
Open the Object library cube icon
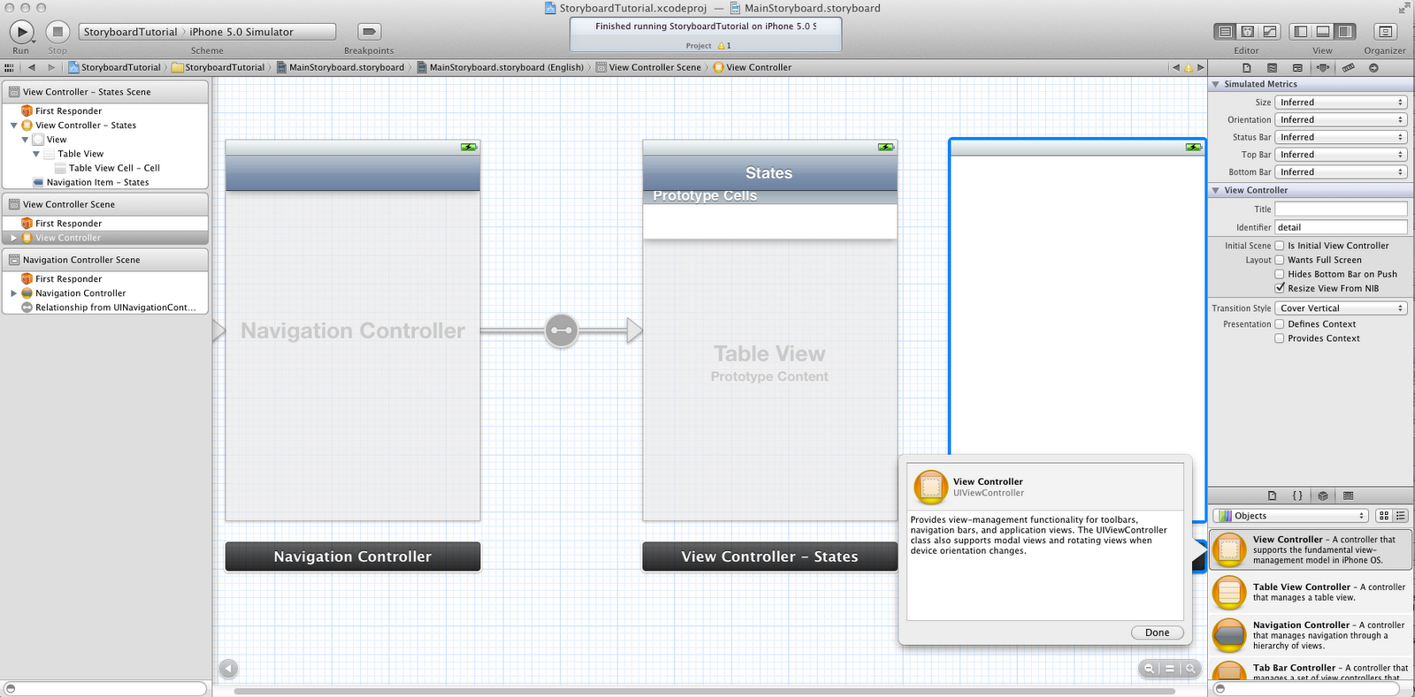point(1323,496)
